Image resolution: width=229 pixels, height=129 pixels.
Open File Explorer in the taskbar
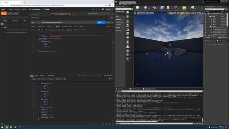click(11, 127)
